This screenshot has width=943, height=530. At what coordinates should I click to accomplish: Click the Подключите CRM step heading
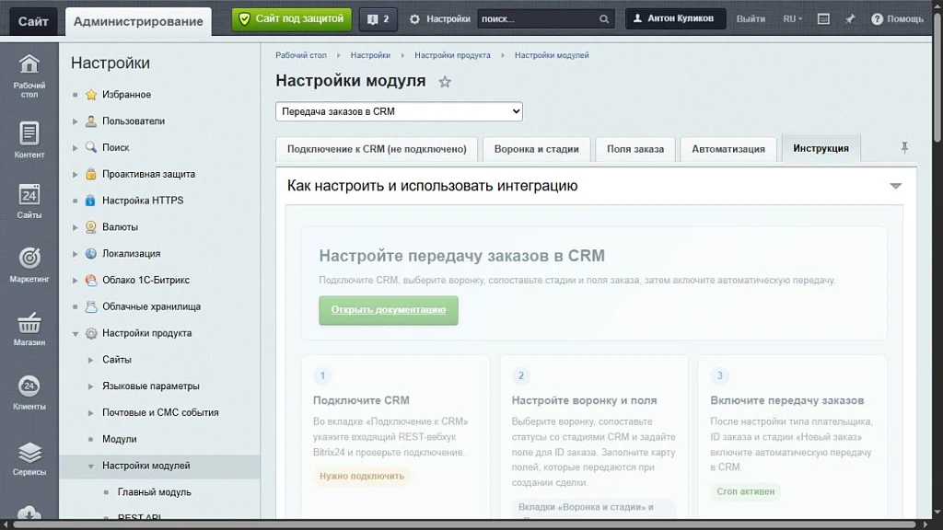pos(361,400)
